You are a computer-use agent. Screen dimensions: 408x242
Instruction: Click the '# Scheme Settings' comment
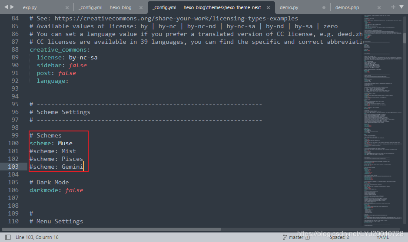(60, 112)
